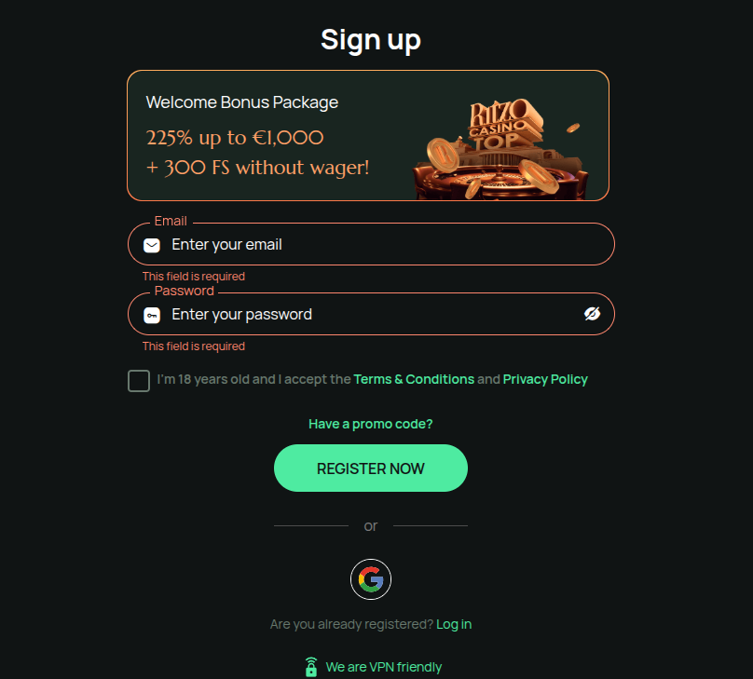Click the envelope icon in the email field

(152, 245)
